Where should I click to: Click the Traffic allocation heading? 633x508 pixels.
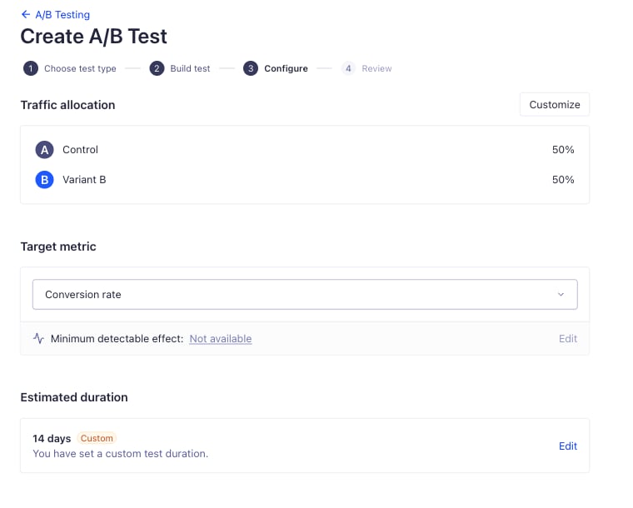pyautogui.click(x=67, y=105)
